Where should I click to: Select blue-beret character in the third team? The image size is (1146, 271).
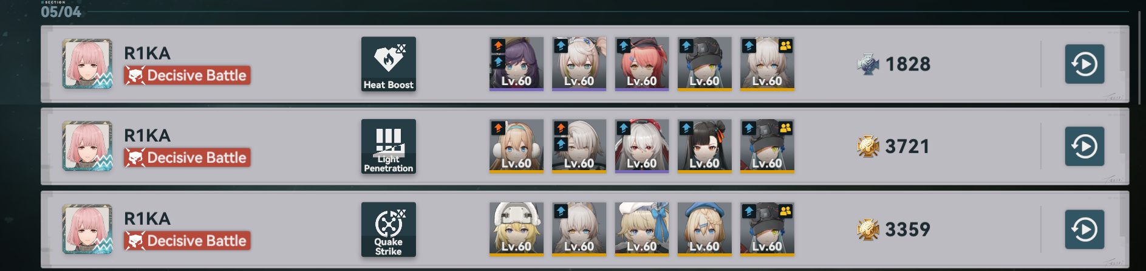704,229
